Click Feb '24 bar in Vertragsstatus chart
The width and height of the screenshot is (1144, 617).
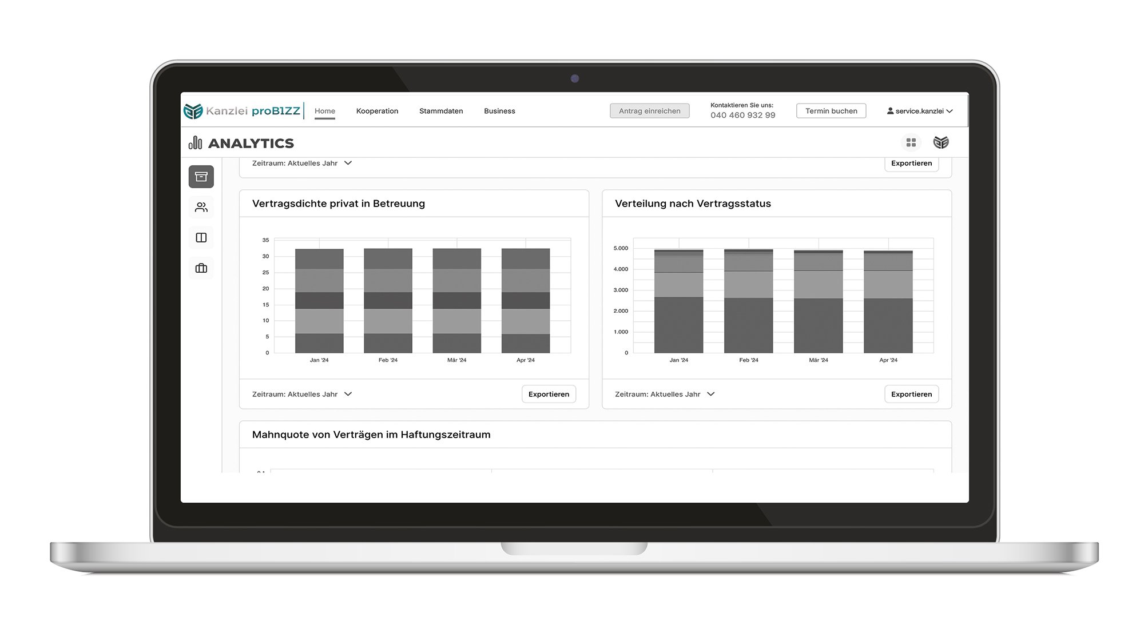click(x=748, y=301)
